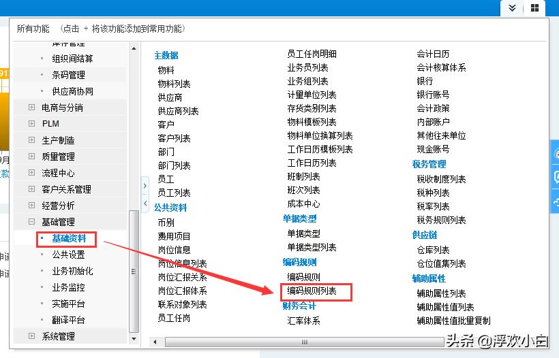
Task: Open the 会计日历 link
Action: click(x=433, y=54)
